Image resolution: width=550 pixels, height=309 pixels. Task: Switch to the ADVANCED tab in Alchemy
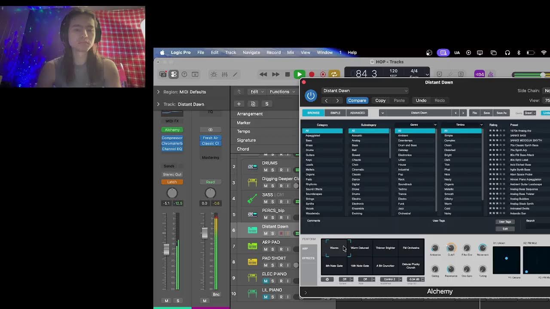click(357, 113)
